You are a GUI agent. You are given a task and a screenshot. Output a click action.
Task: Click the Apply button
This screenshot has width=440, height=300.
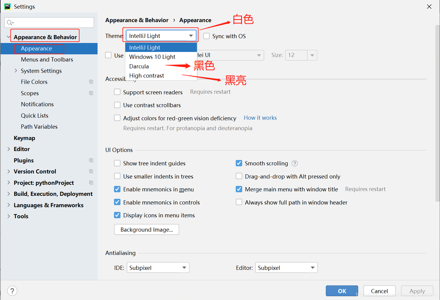pyautogui.click(x=417, y=291)
